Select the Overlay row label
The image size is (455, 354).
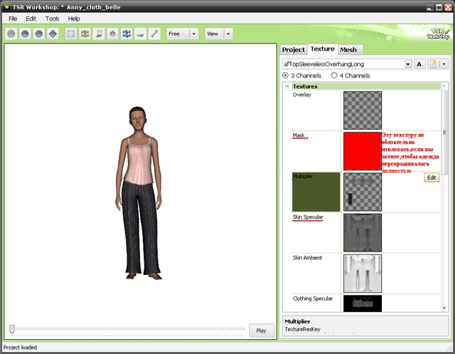coord(301,95)
